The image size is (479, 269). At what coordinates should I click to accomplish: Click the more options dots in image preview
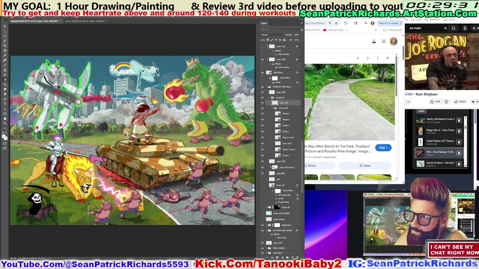[x=377, y=58]
